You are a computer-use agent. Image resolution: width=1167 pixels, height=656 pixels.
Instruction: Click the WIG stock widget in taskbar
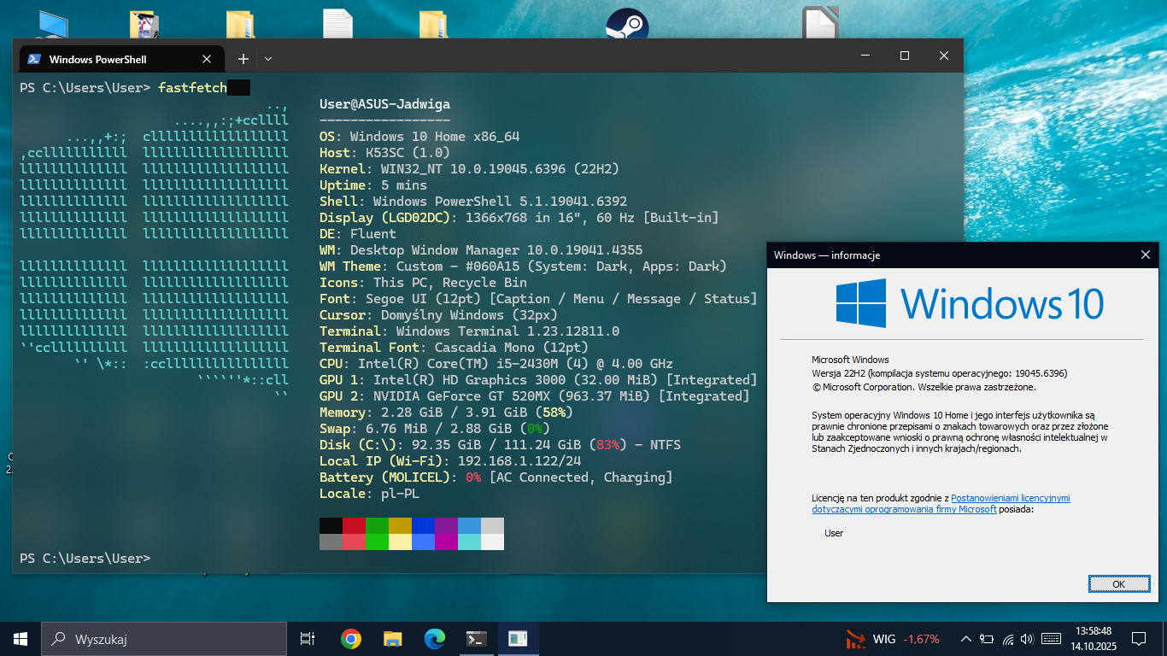(x=893, y=639)
